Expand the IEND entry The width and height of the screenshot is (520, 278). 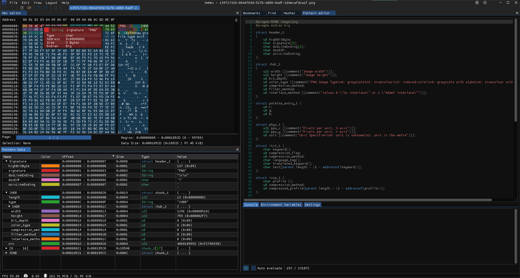[x=6, y=253]
